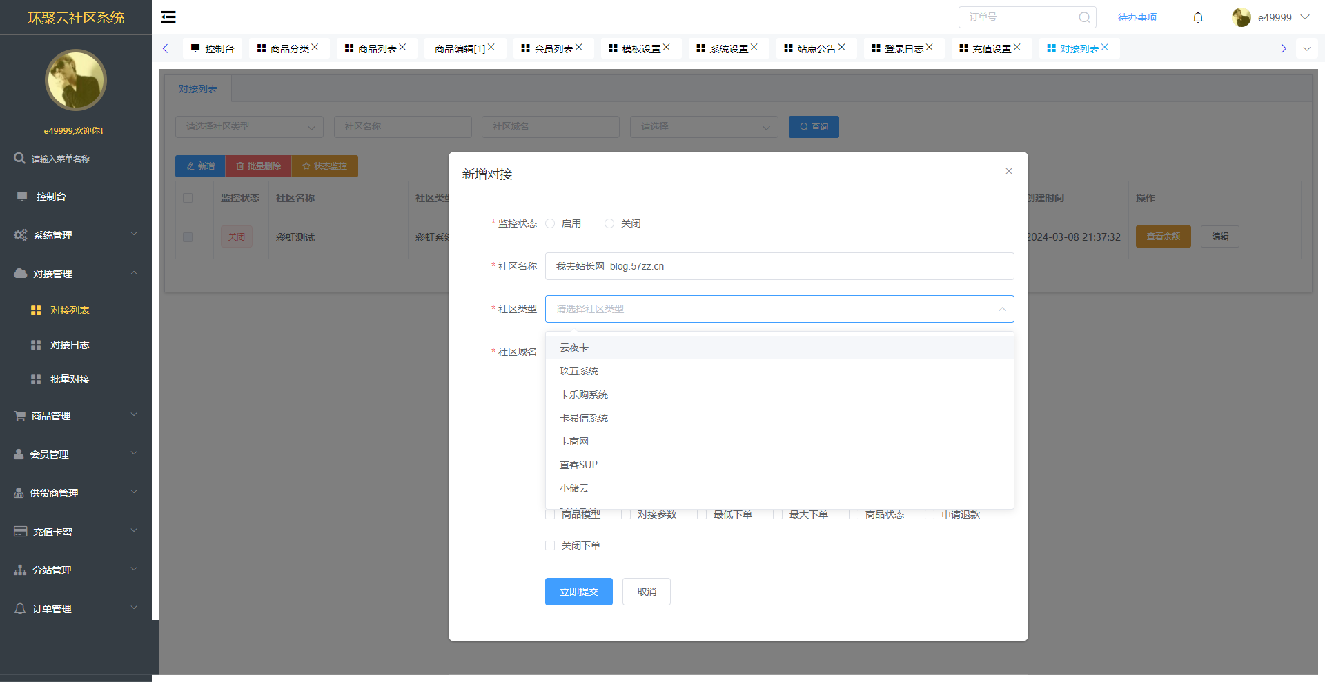Close the 商品编辑[1] tab
Screen dimensions: 1325x682
491,47
